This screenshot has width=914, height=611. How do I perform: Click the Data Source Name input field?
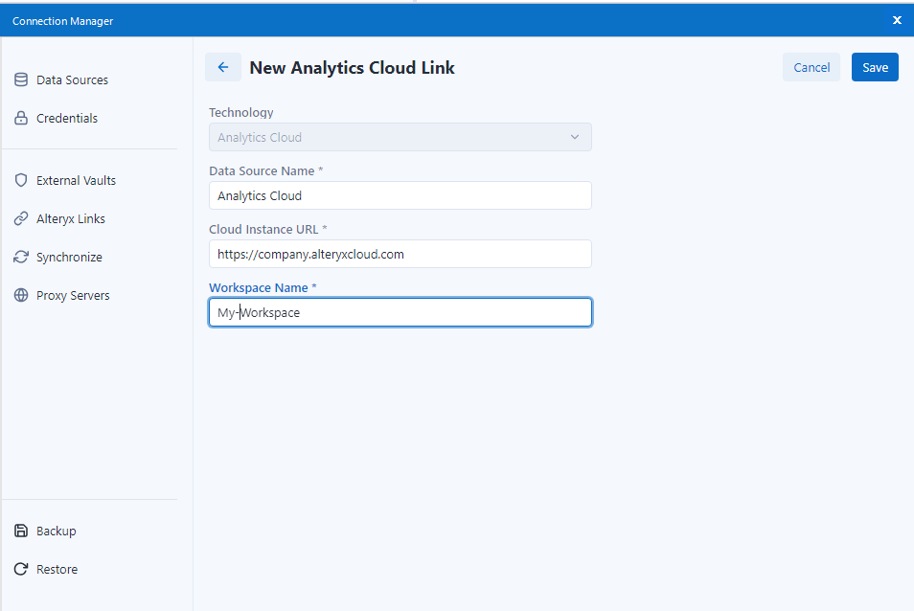pos(400,195)
